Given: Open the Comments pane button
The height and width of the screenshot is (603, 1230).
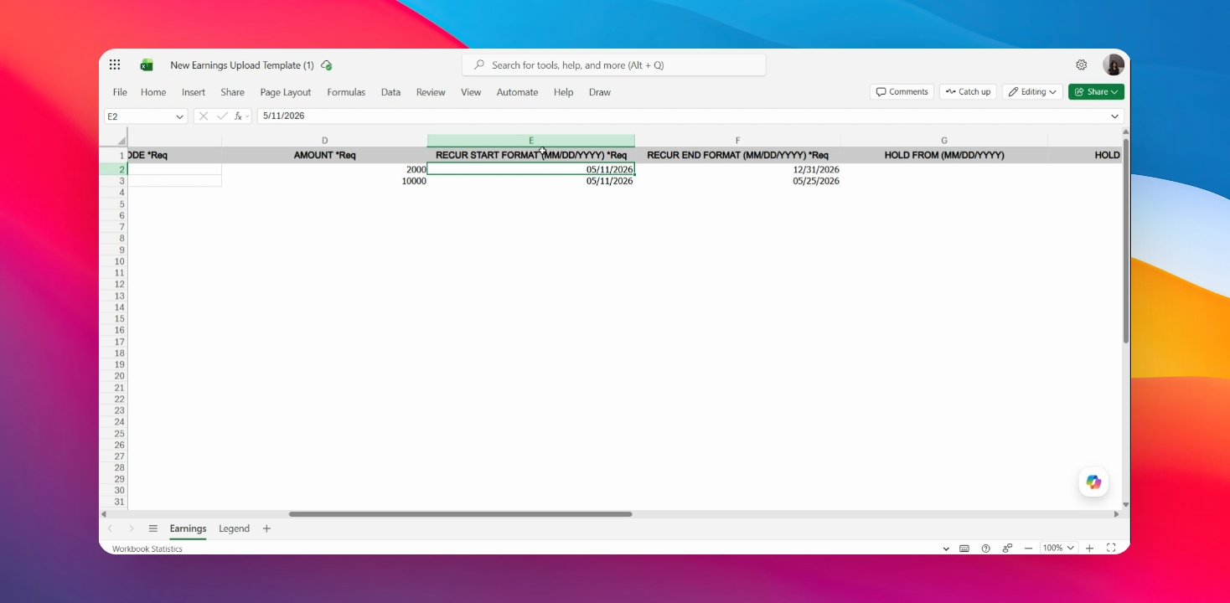Looking at the screenshot, I should coord(902,92).
